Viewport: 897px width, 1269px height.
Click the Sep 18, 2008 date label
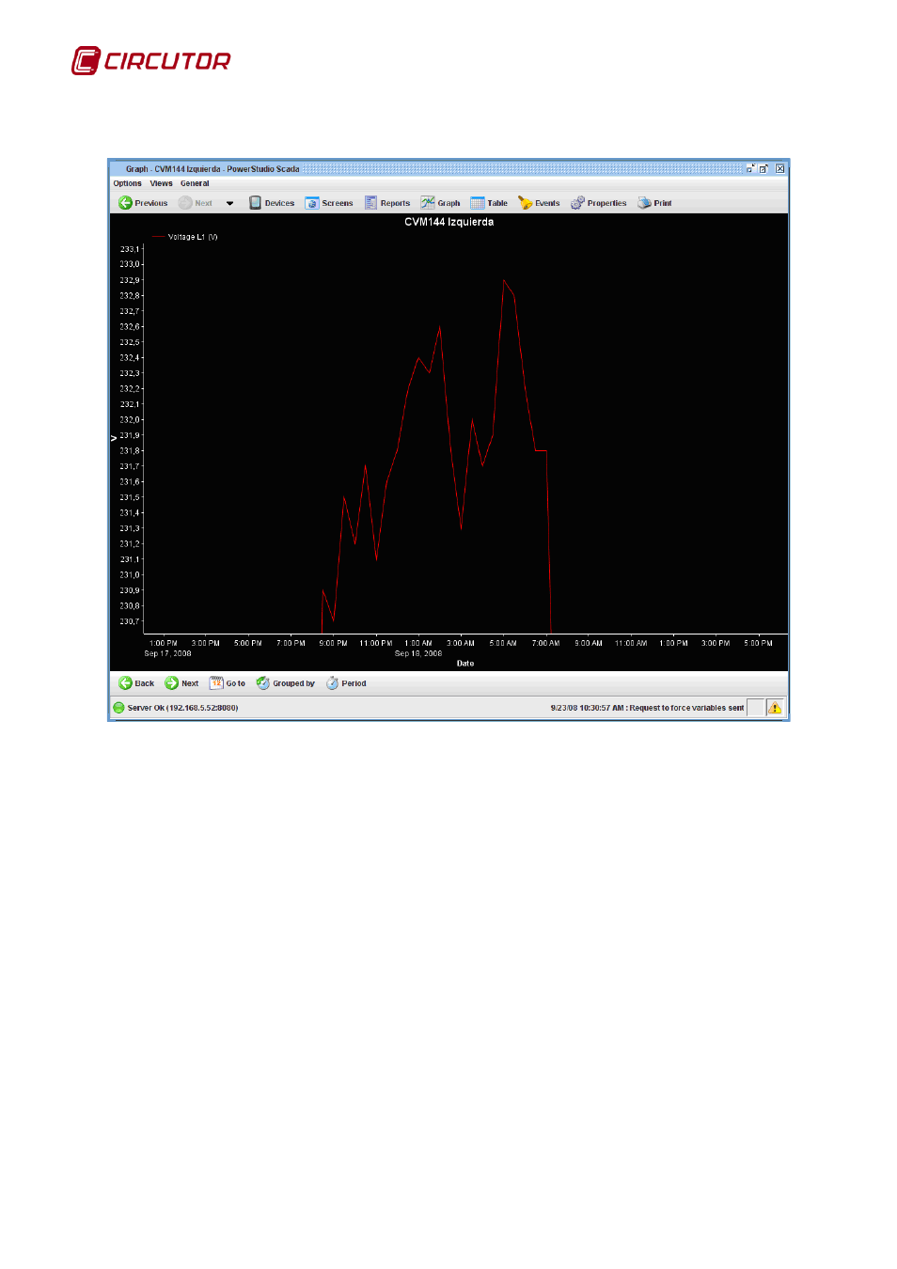coord(418,653)
